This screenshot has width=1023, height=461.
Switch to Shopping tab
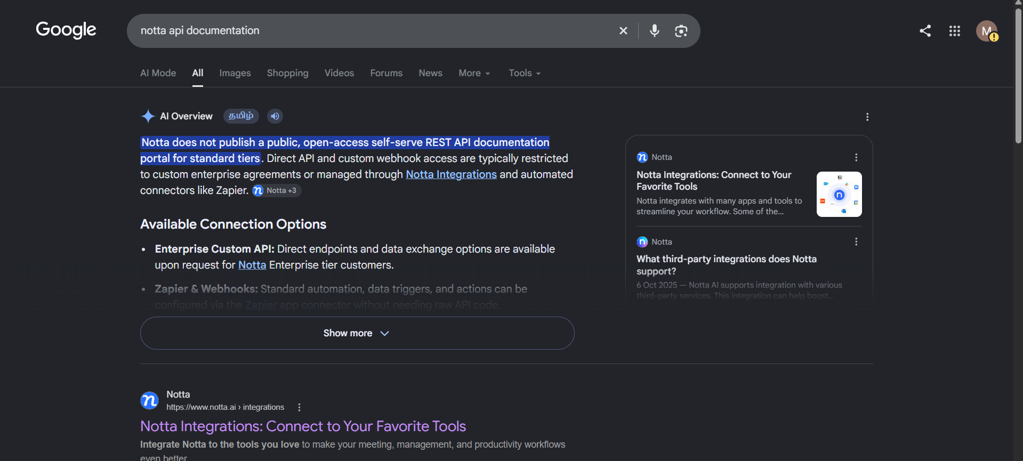tap(288, 73)
